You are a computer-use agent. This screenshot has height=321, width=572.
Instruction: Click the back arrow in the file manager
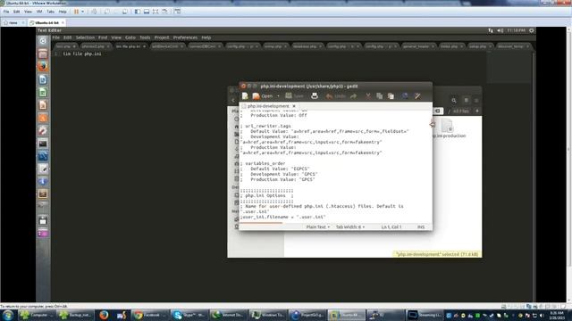pyautogui.click(x=233, y=101)
